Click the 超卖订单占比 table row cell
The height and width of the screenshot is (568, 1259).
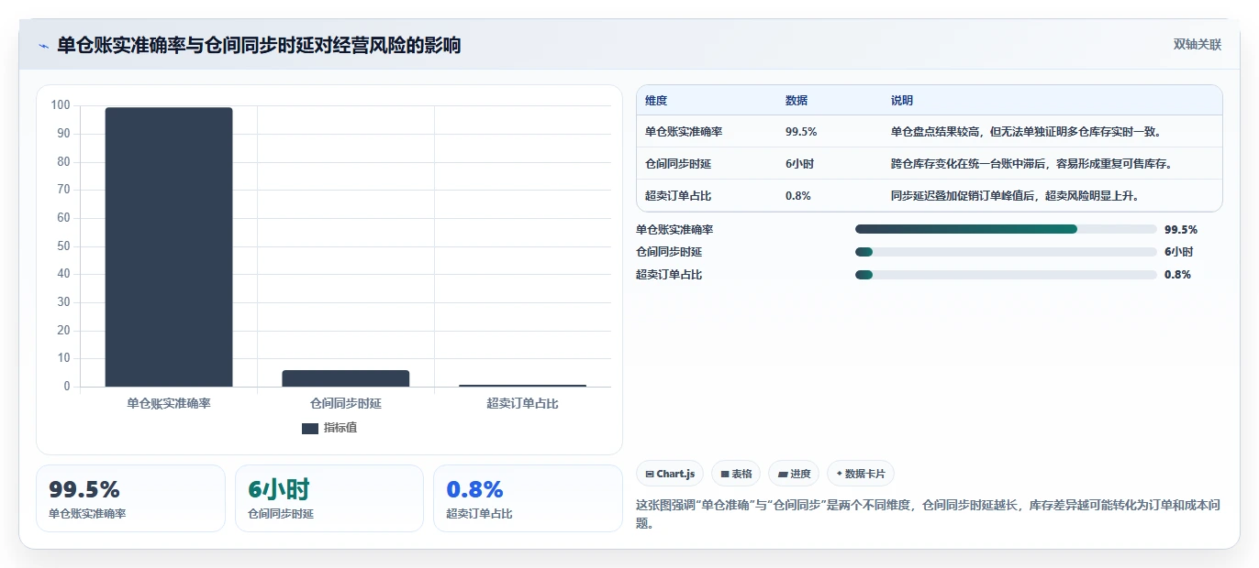[x=678, y=196]
